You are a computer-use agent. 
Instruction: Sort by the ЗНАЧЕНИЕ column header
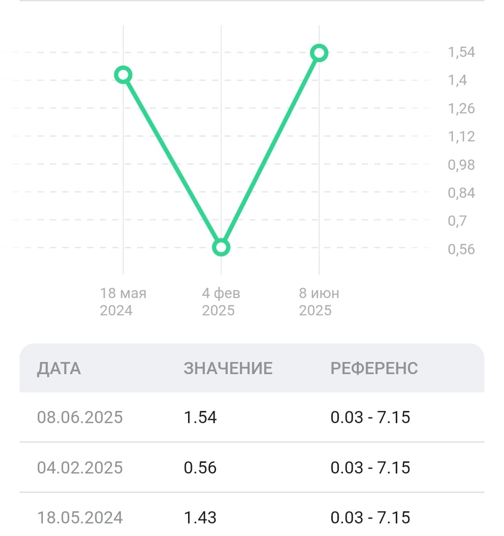(228, 368)
